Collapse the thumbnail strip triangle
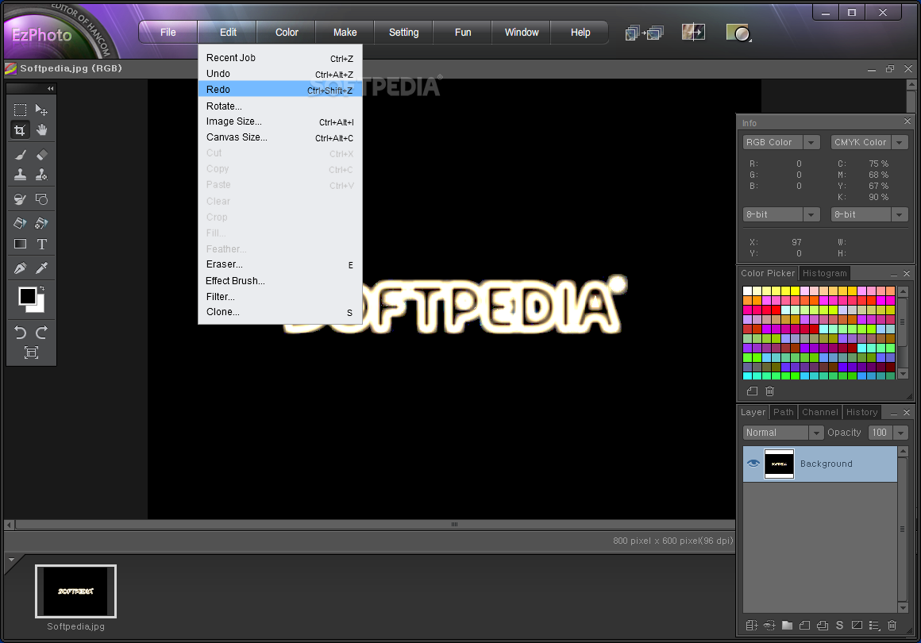This screenshot has height=643, width=921. [11, 560]
